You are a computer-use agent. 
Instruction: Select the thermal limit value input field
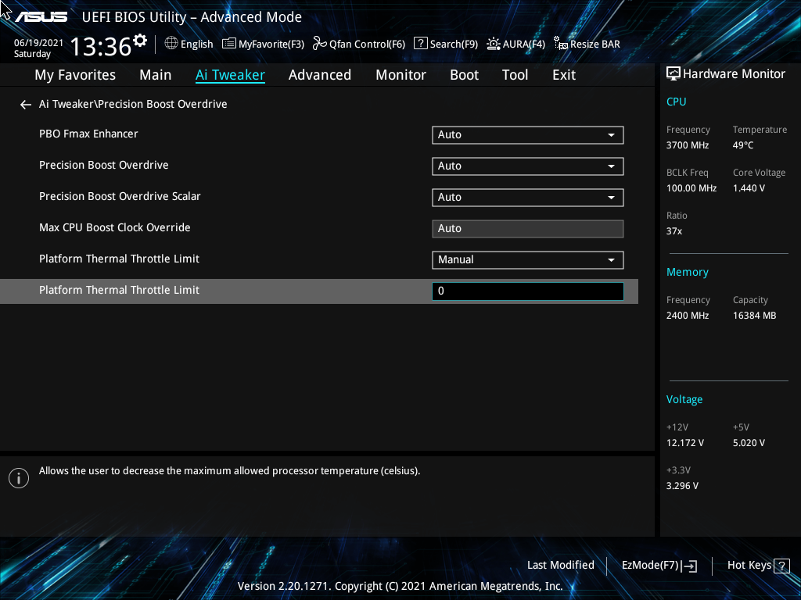point(527,291)
